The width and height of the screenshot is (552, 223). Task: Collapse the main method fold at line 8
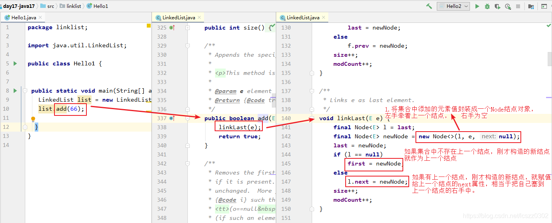[25, 91]
